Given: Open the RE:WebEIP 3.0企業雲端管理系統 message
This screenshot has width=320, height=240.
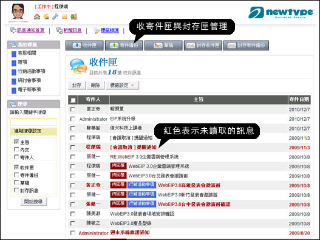Looking at the screenshot, I should click(x=145, y=157).
